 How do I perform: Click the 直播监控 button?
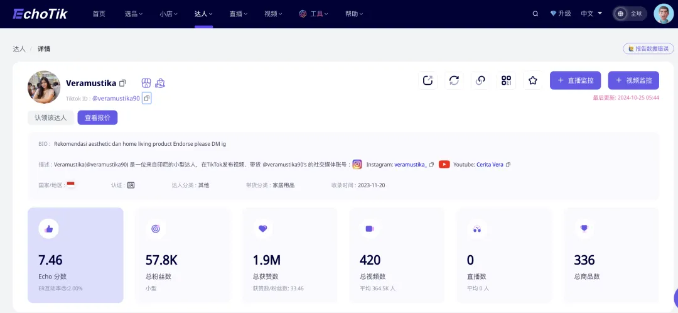[576, 80]
